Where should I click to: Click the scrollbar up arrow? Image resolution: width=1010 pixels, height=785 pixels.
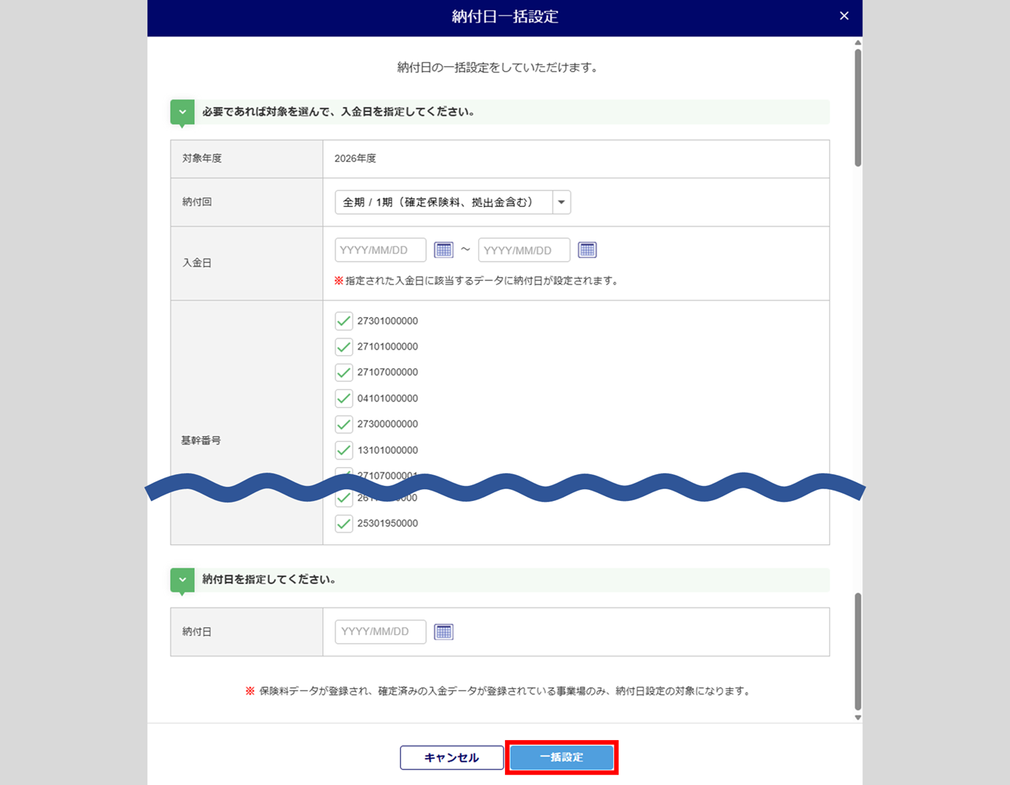click(x=858, y=43)
